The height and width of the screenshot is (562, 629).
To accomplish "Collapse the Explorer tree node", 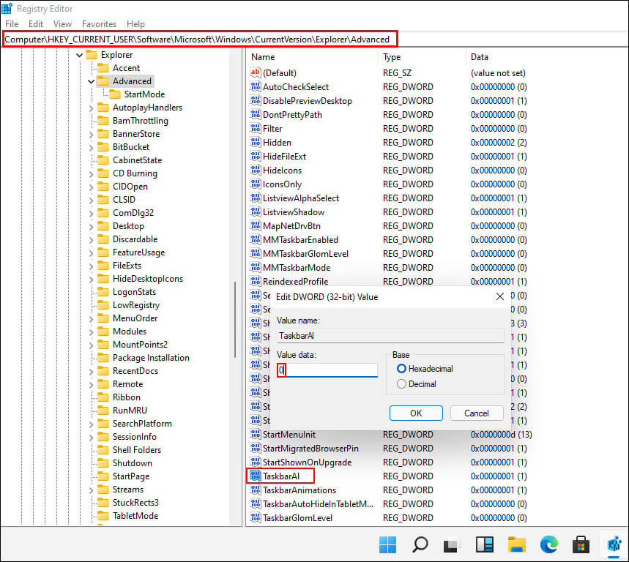I will pyautogui.click(x=79, y=55).
